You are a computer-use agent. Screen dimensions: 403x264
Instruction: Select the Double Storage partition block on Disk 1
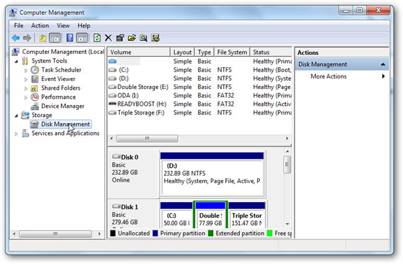pyautogui.click(x=211, y=215)
